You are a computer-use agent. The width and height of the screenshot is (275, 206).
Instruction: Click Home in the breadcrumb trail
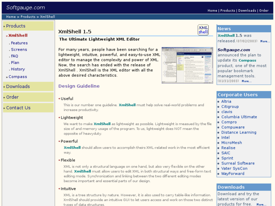click(x=11, y=17)
